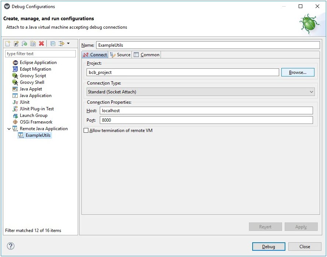Click the Java Applet icon

pos(15,89)
